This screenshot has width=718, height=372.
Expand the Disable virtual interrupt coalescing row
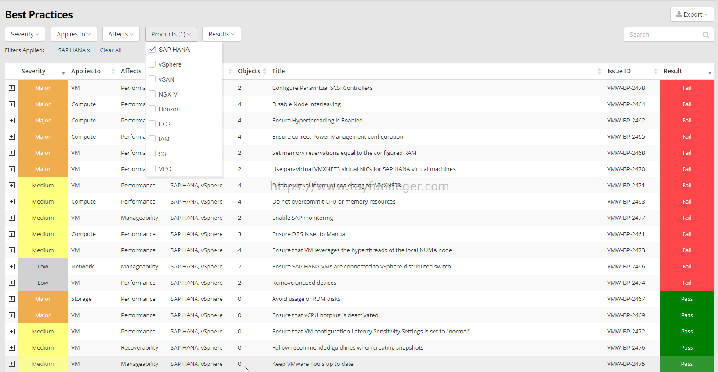(11, 185)
